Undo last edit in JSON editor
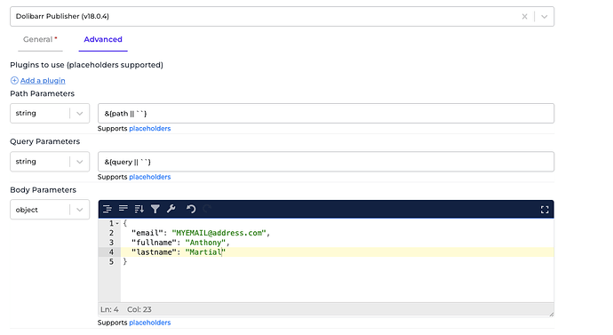 191,209
